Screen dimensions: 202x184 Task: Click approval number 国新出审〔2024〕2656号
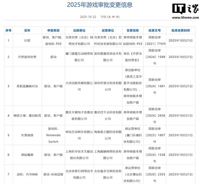[x=155, y=116]
